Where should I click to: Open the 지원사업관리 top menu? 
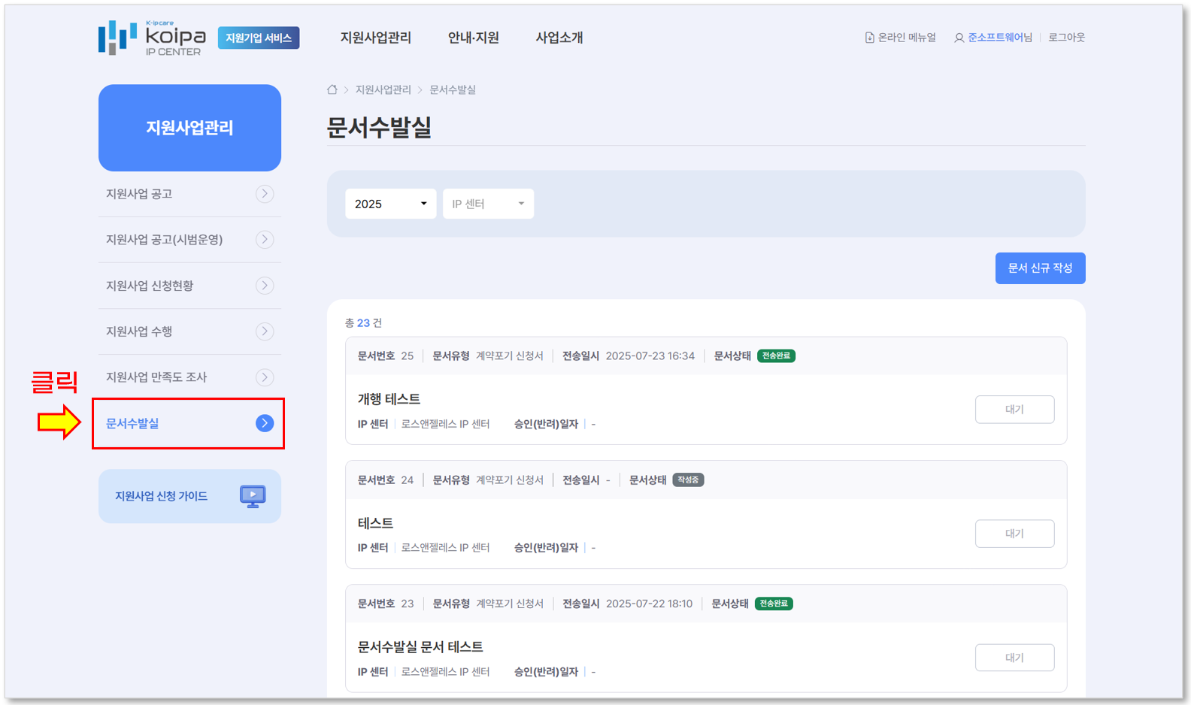[x=375, y=38]
